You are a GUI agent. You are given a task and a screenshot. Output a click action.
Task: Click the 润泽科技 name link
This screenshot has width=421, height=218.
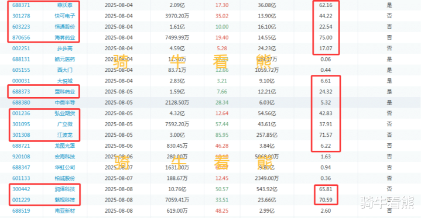pyautogui.click(x=65, y=189)
